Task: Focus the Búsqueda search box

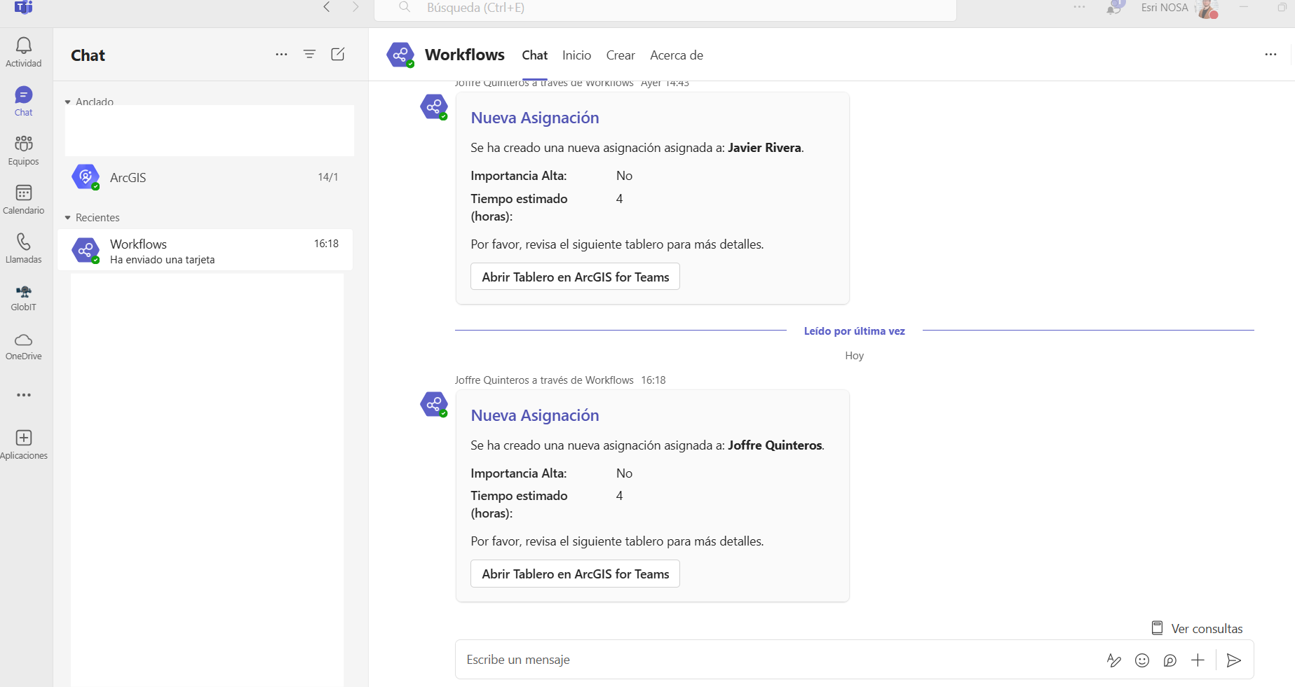Action: click(665, 8)
